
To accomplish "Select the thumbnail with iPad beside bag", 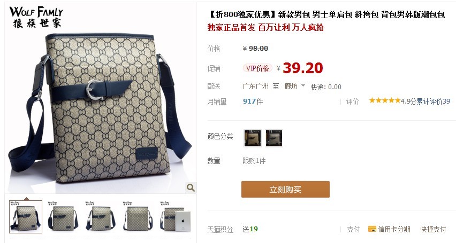I will click(176, 217).
